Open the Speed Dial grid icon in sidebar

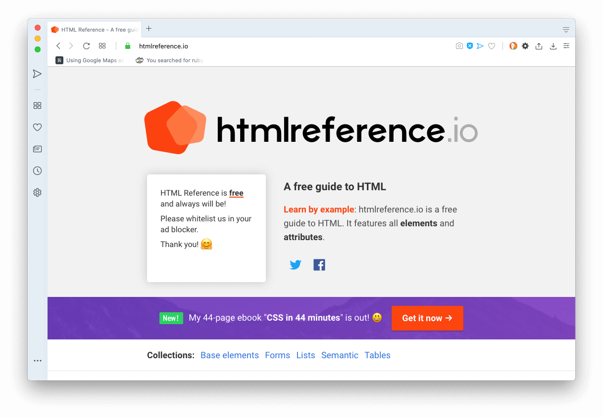[37, 105]
